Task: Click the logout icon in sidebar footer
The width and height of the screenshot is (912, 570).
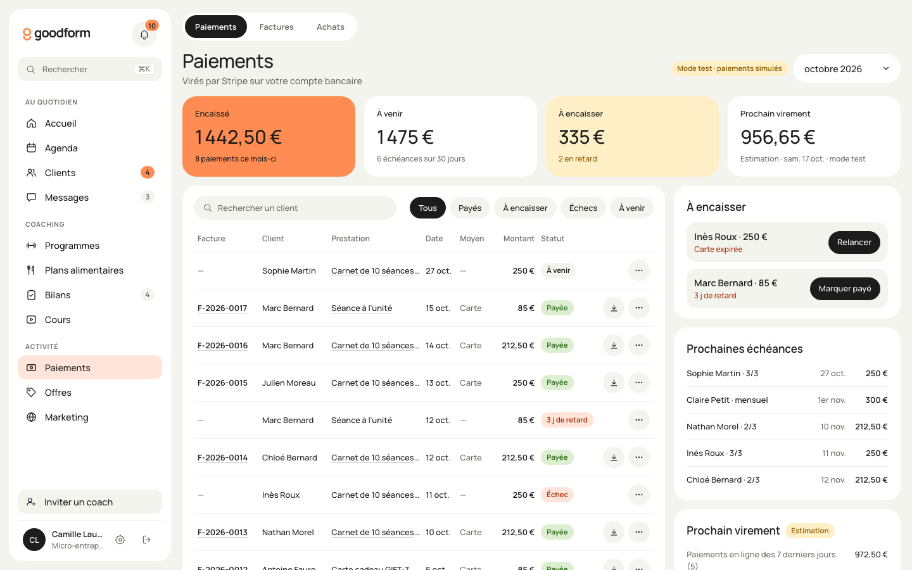Action: pos(147,540)
